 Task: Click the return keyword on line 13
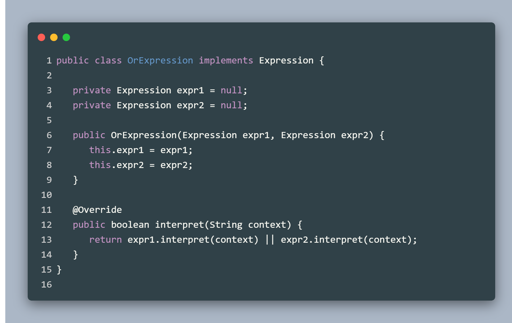point(106,240)
